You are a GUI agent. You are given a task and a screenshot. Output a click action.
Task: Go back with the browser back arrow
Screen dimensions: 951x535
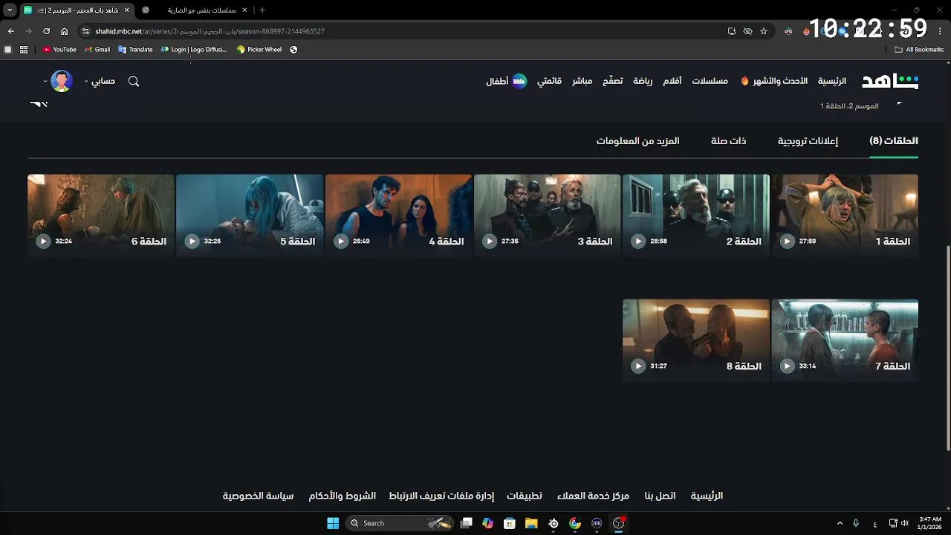click(x=10, y=31)
